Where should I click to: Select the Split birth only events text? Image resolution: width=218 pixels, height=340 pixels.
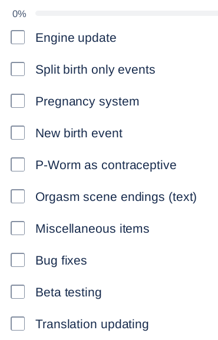tap(95, 70)
